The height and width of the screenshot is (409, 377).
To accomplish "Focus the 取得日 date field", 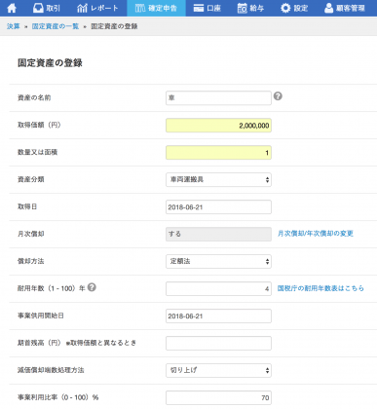I will coord(218,207).
